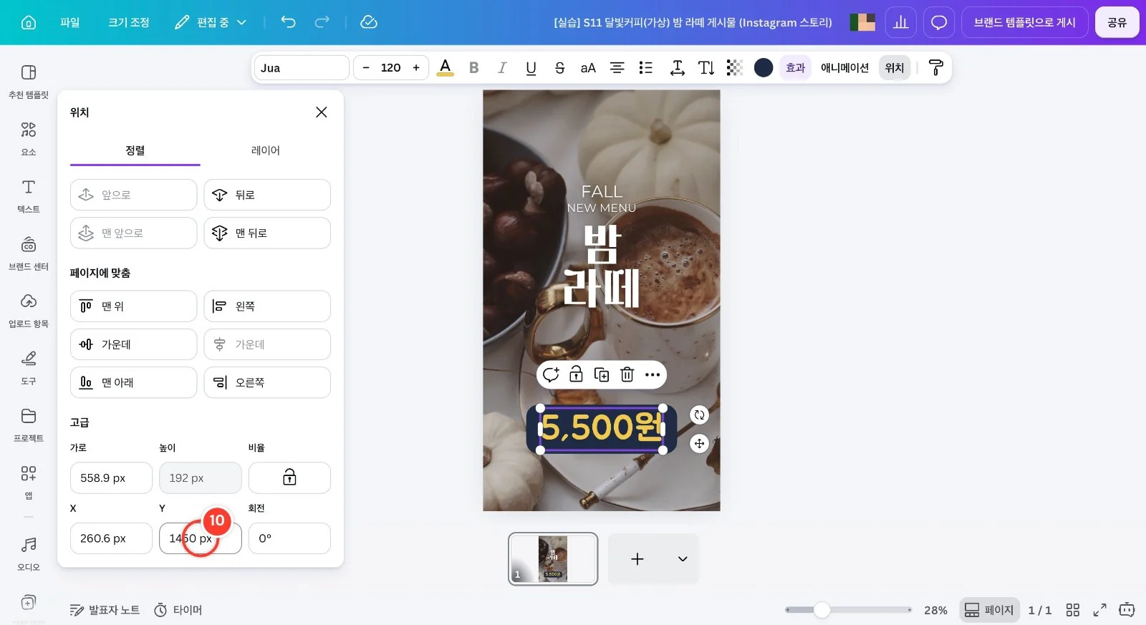
Task: Select the page 1 thumbnail
Action: click(x=553, y=559)
